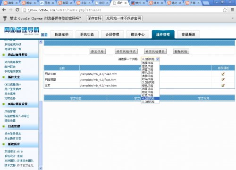Click sidebar scrollbar down arrow

[41, 168]
